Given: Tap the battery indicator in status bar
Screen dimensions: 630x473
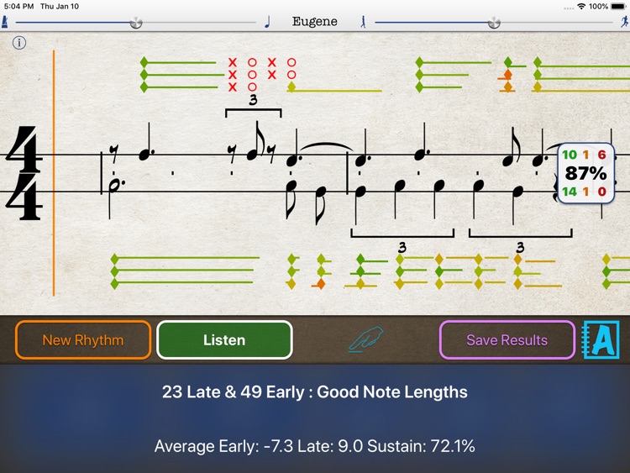Looking at the screenshot, I should [x=618, y=7].
